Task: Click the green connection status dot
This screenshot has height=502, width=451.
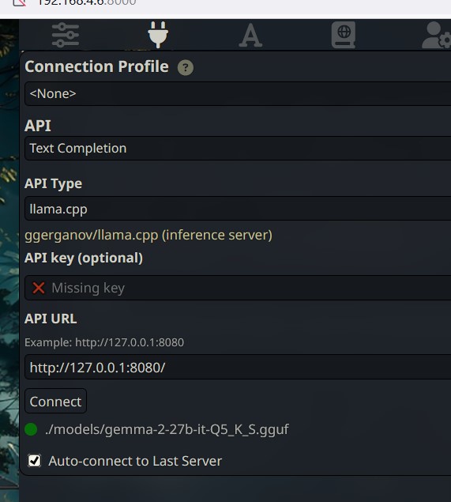Action: 31,429
